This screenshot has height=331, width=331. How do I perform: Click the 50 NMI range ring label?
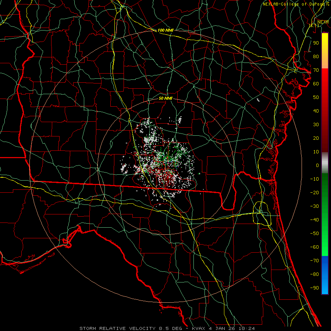pyautogui.click(x=165, y=98)
